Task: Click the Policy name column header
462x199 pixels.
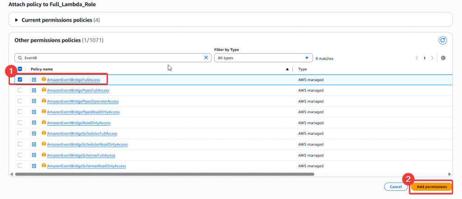Action: [x=42, y=69]
